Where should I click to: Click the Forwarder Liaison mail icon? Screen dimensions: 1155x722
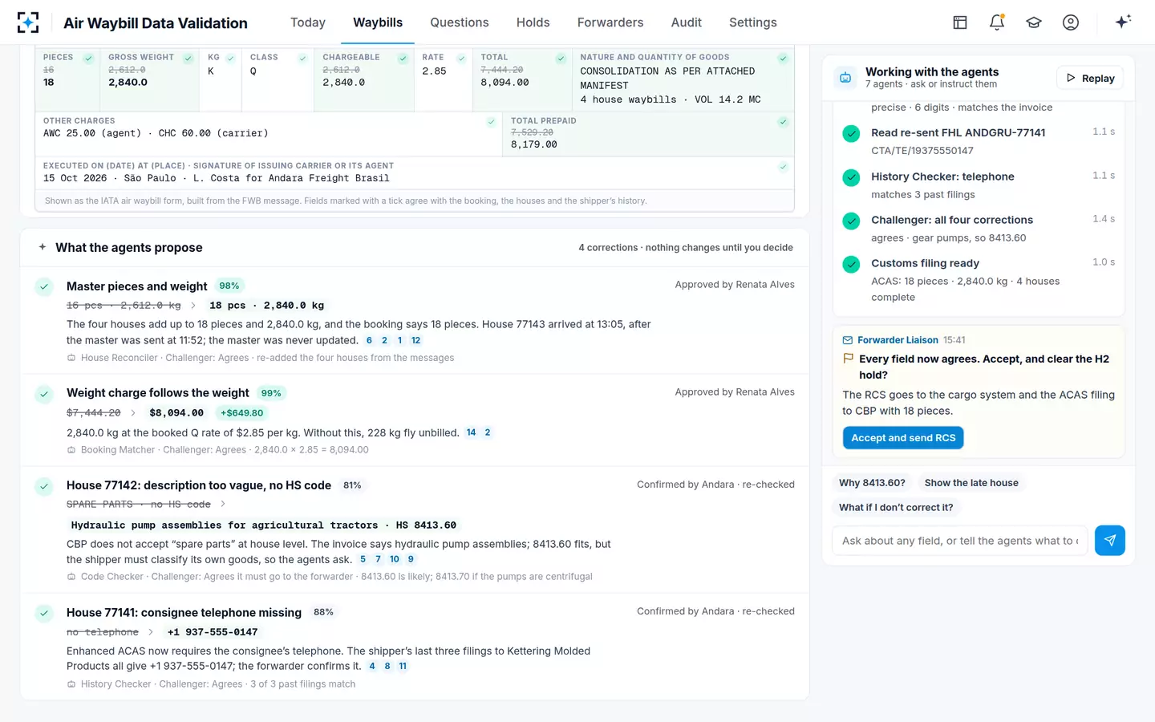click(848, 340)
